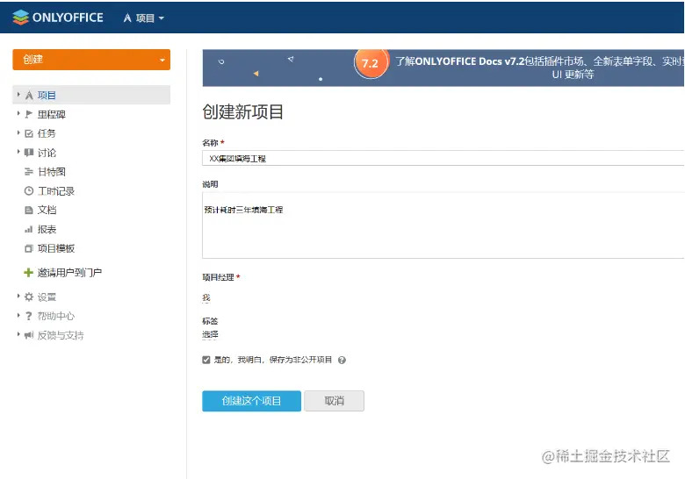685x479 pixels.
Task: Click the 任务 checkmark icon
Action: (x=29, y=133)
